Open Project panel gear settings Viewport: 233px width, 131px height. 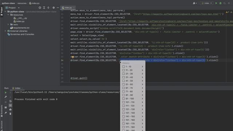pos(54,8)
